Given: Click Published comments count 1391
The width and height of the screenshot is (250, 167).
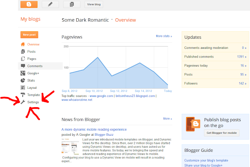Looking at the screenshot, I should 241,57.
